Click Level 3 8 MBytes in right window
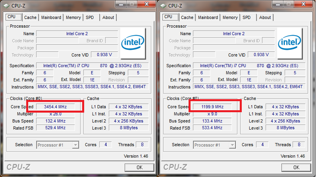 pos(285,128)
